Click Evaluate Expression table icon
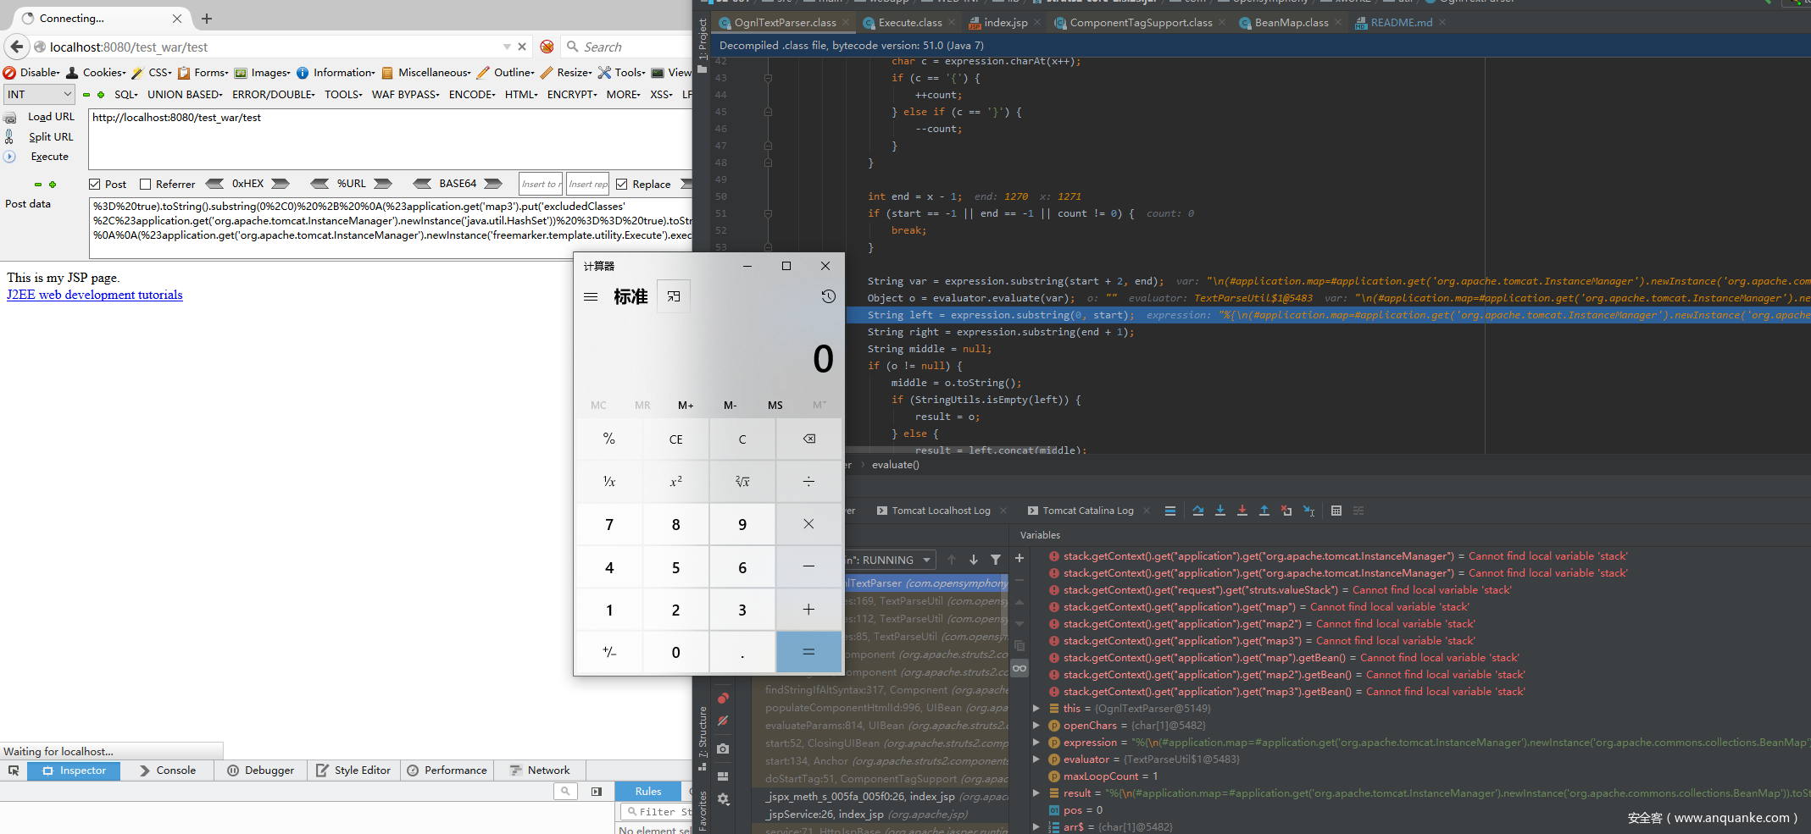The image size is (1811, 834). pyautogui.click(x=1336, y=511)
